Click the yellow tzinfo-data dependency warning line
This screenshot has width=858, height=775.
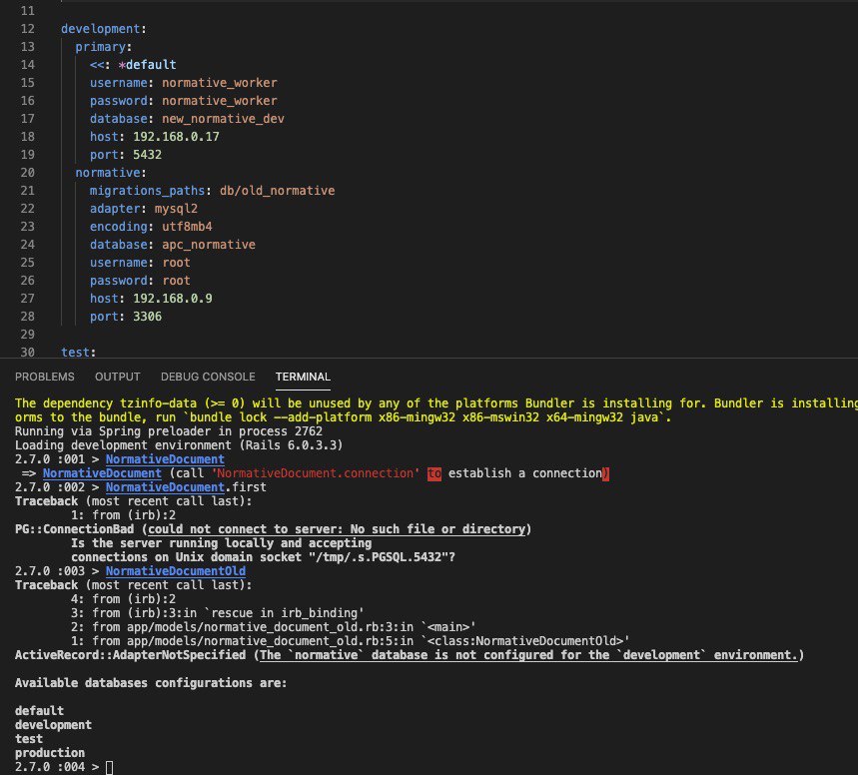[436, 403]
